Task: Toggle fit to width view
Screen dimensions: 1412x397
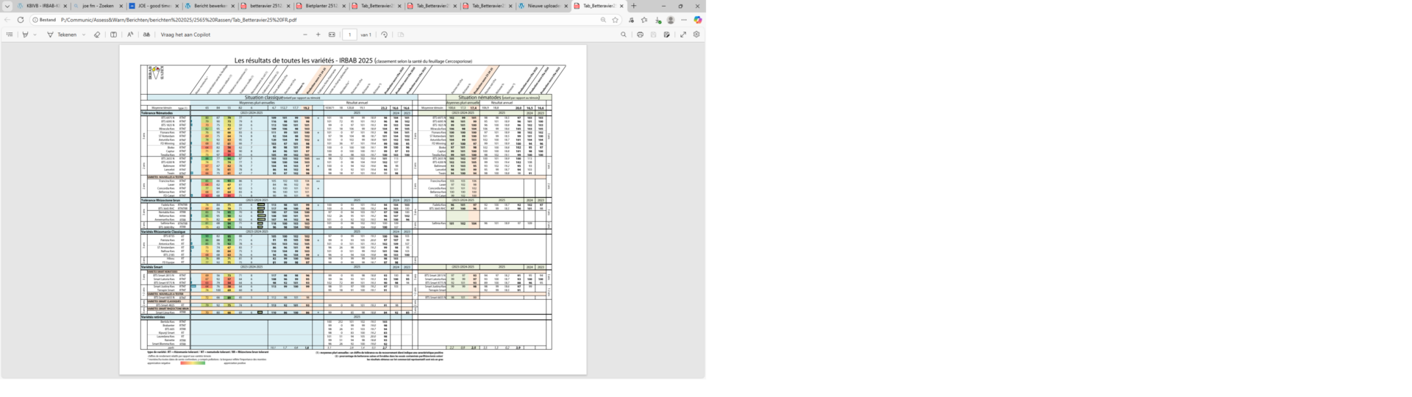Action: click(332, 35)
